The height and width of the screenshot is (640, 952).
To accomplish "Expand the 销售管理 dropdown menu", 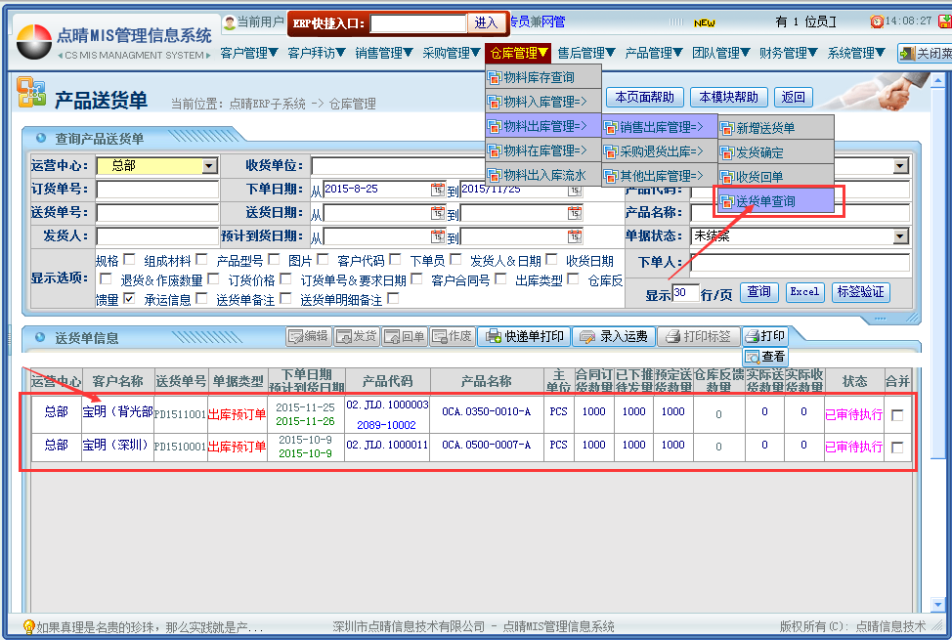I will click(384, 53).
